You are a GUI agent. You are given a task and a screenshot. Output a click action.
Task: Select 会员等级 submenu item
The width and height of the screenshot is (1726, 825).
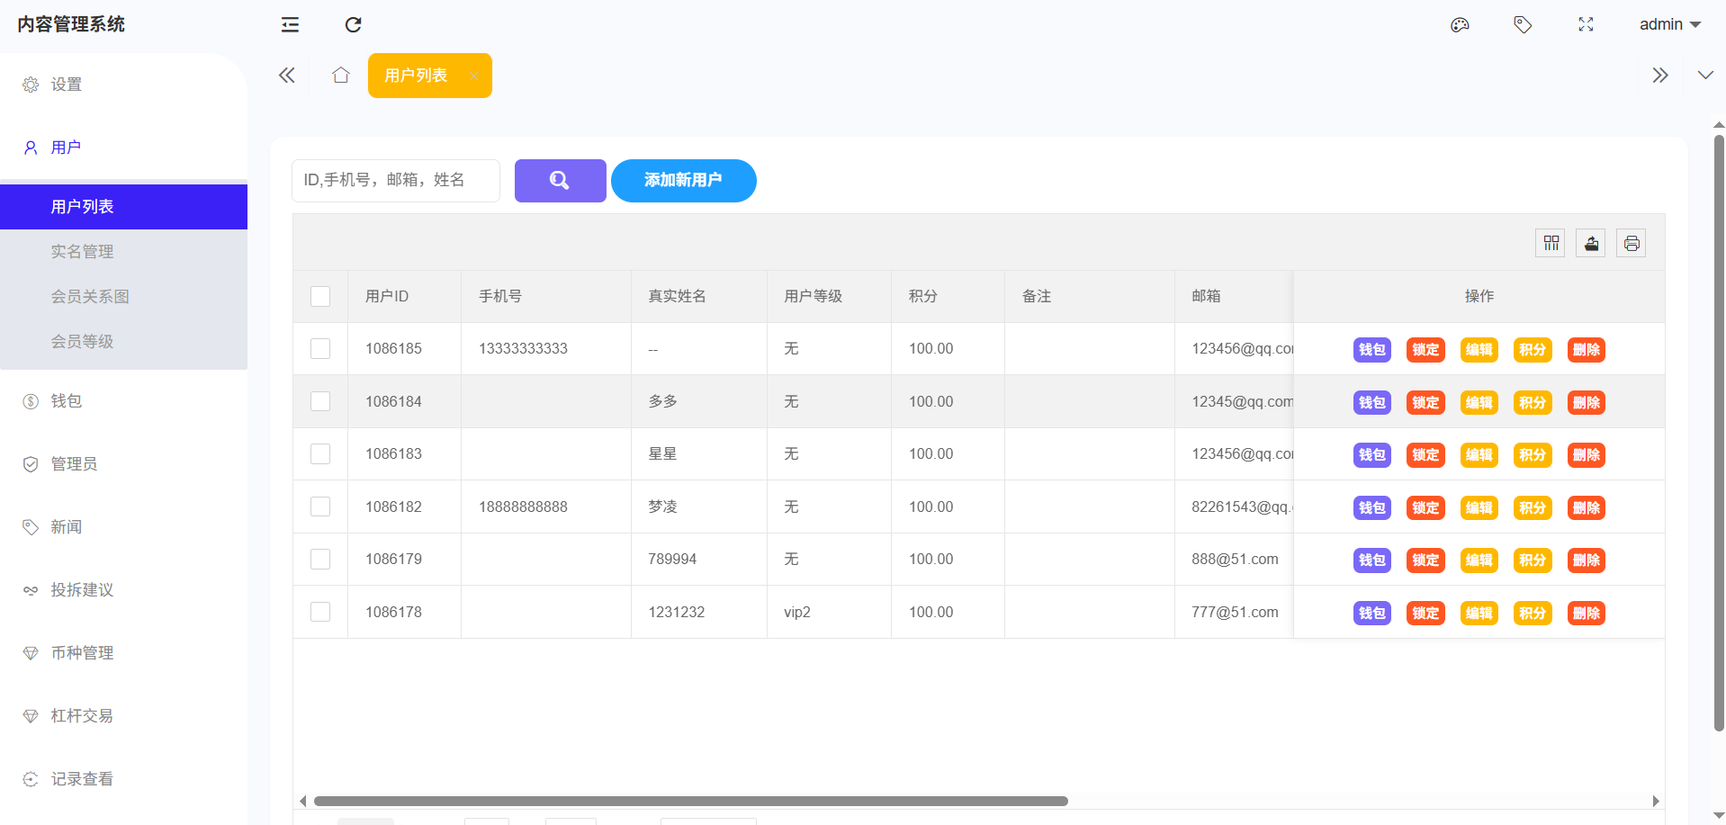pyautogui.click(x=82, y=342)
